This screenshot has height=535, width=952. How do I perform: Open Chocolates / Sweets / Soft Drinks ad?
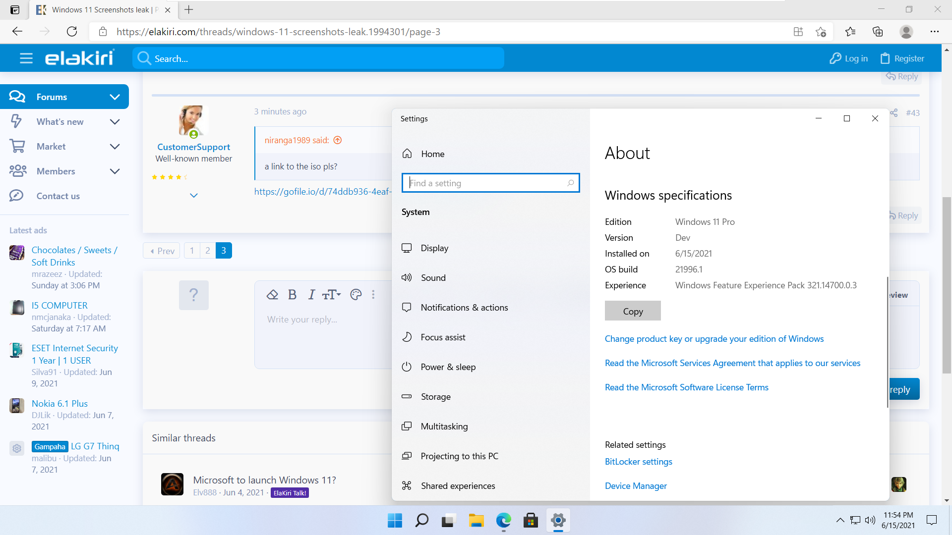point(74,256)
